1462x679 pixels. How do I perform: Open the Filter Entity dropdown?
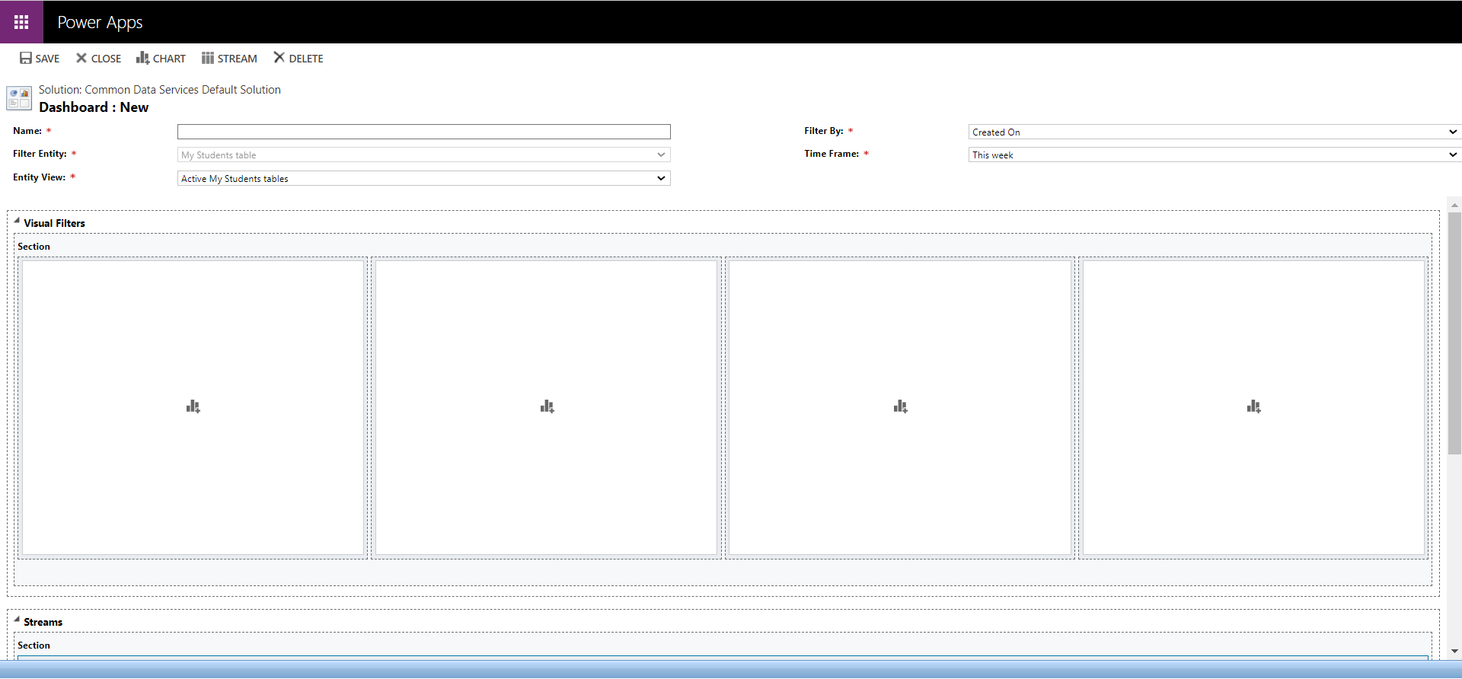click(423, 155)
